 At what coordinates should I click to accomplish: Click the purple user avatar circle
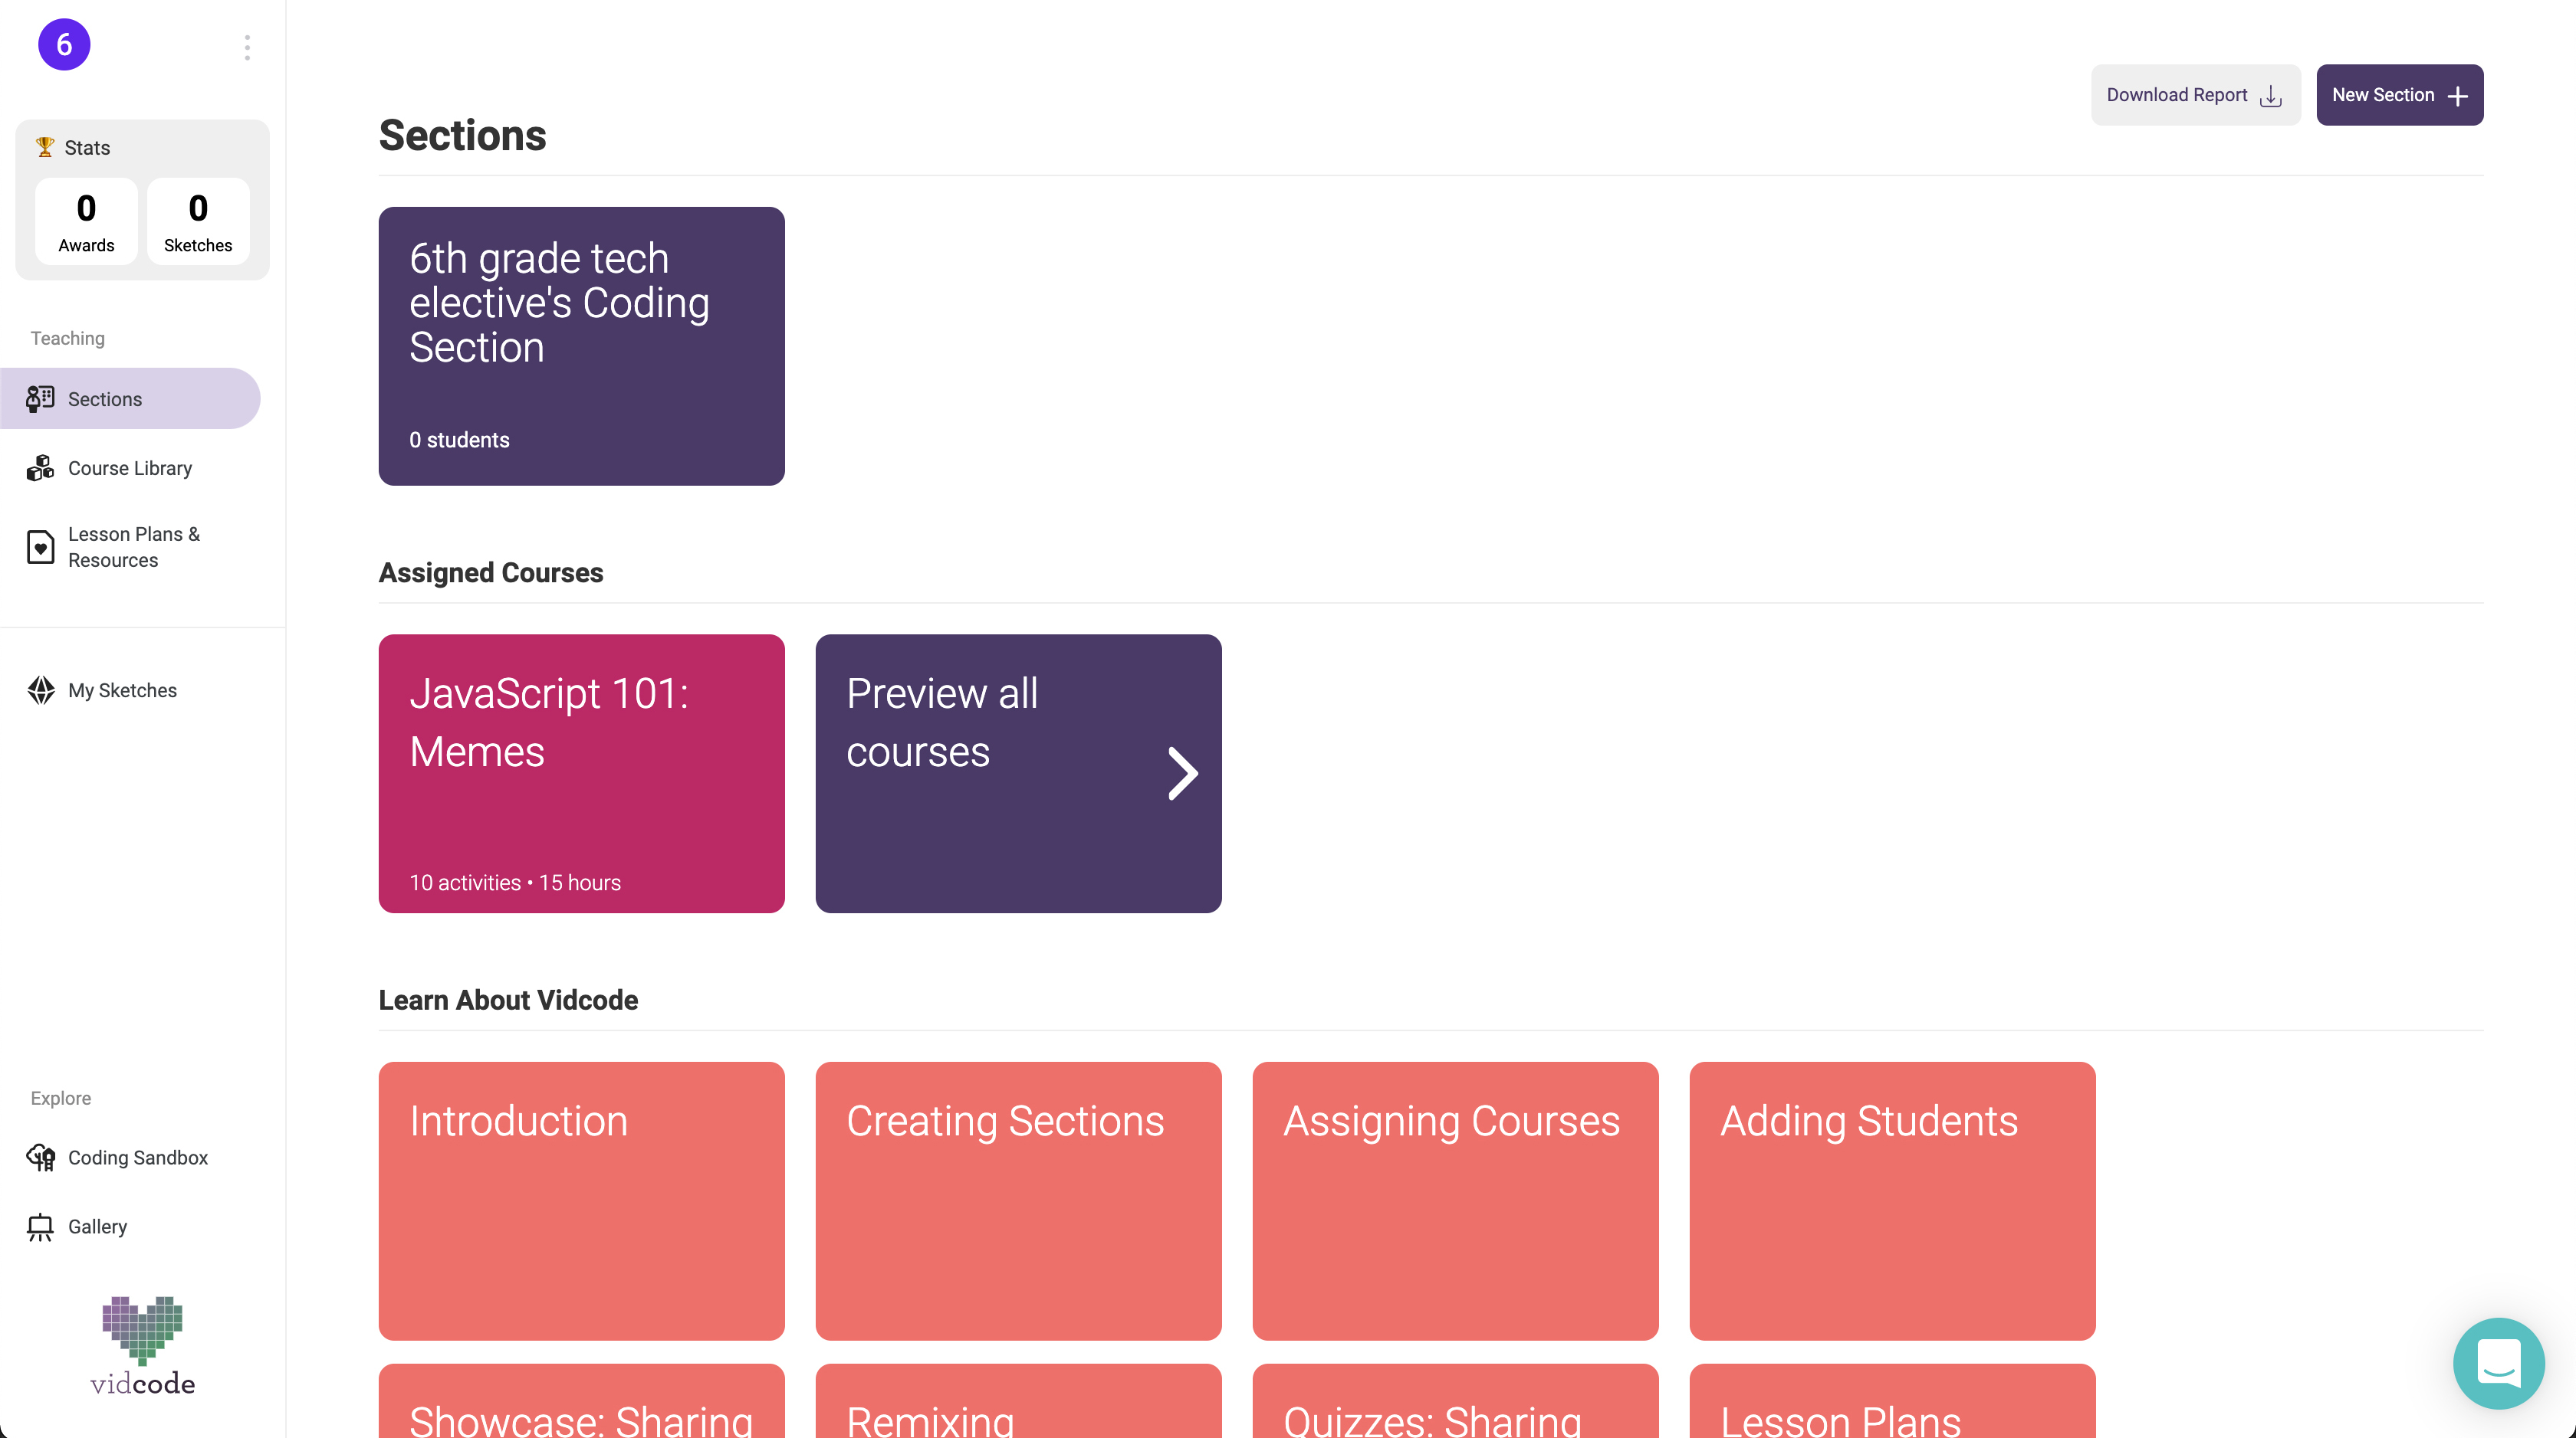coord(64,45)
